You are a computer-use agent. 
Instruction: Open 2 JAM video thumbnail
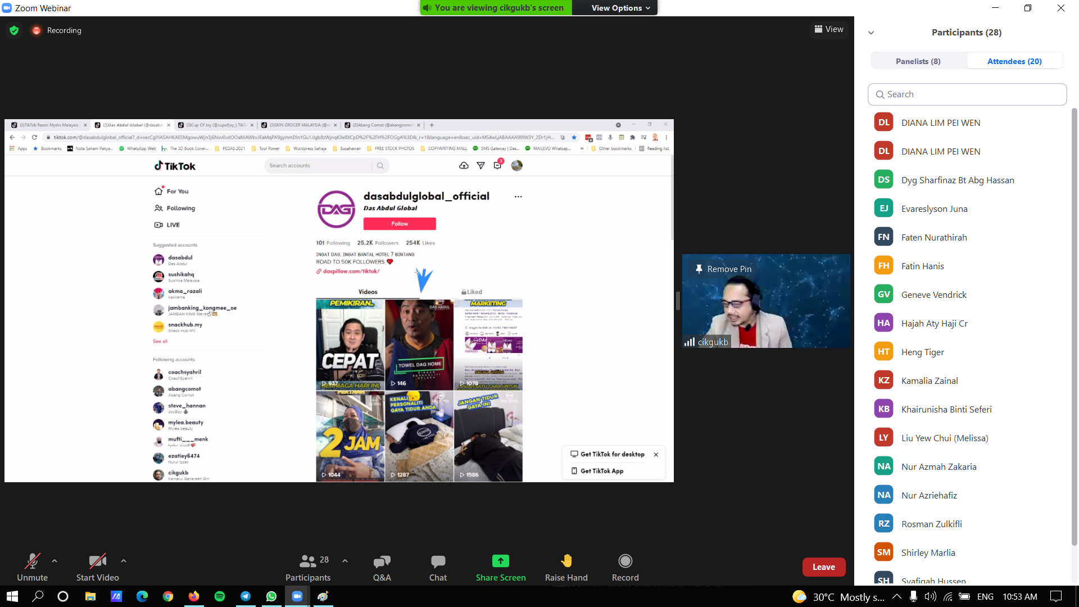pos(350,436)
